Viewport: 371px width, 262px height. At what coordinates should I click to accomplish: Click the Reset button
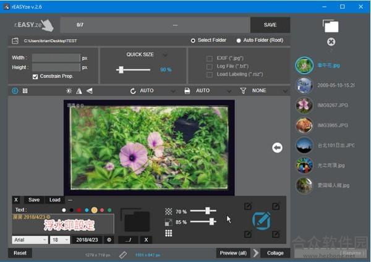coord(20,253)
